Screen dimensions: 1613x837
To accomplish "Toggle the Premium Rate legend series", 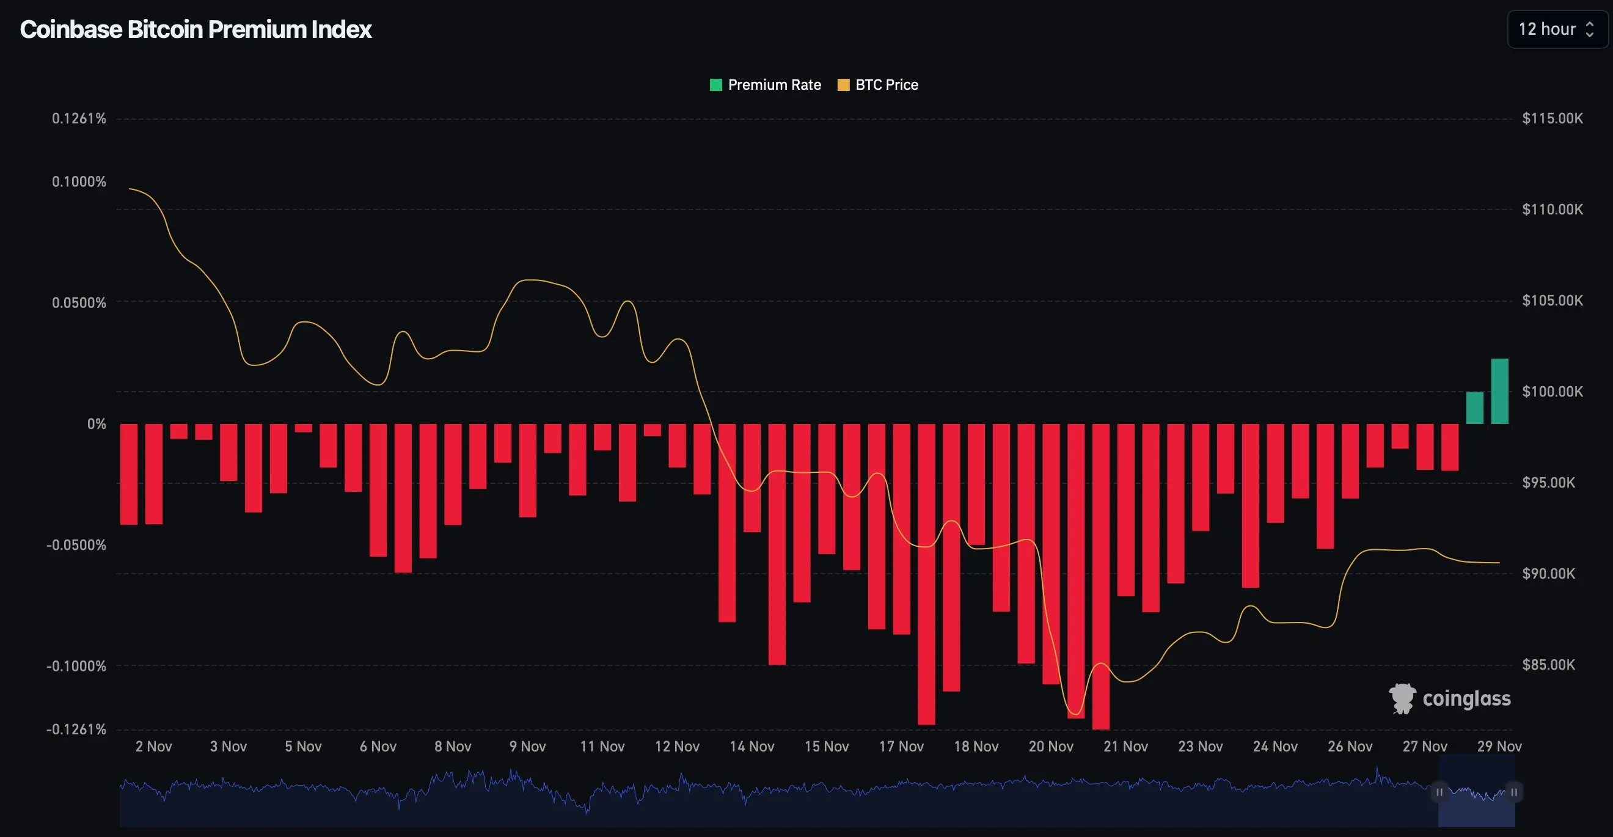I will pos(774,84).
